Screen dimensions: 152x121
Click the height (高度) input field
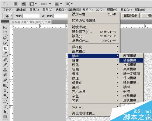(x=61, y=16)
